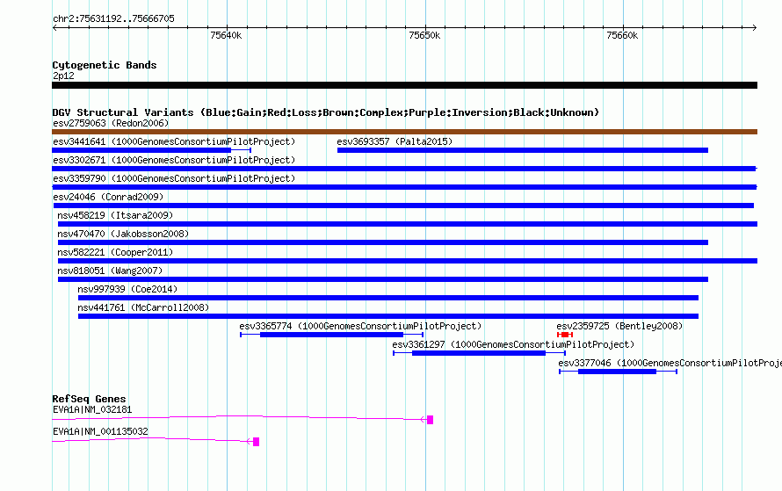Click the black 2p12 cytogenetic band
The image size is (782, 491).
coord(404,85)
